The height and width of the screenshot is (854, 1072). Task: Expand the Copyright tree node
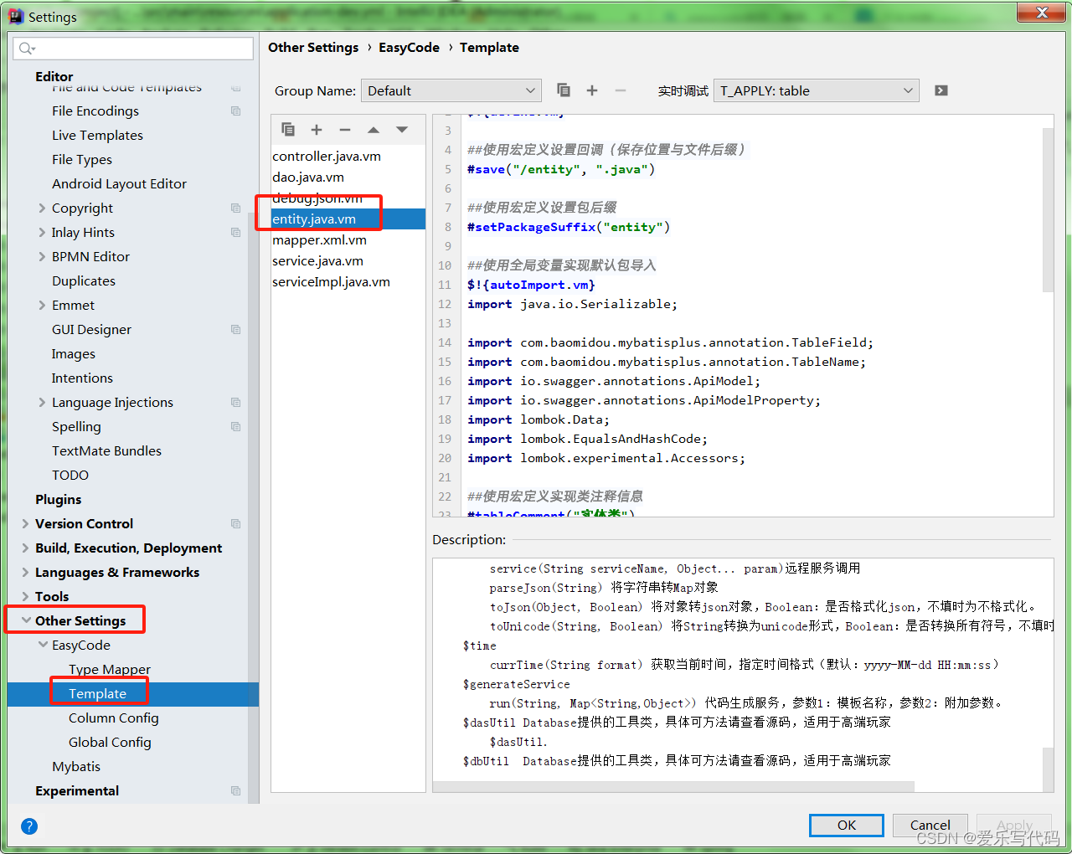[x=42, y=208]
